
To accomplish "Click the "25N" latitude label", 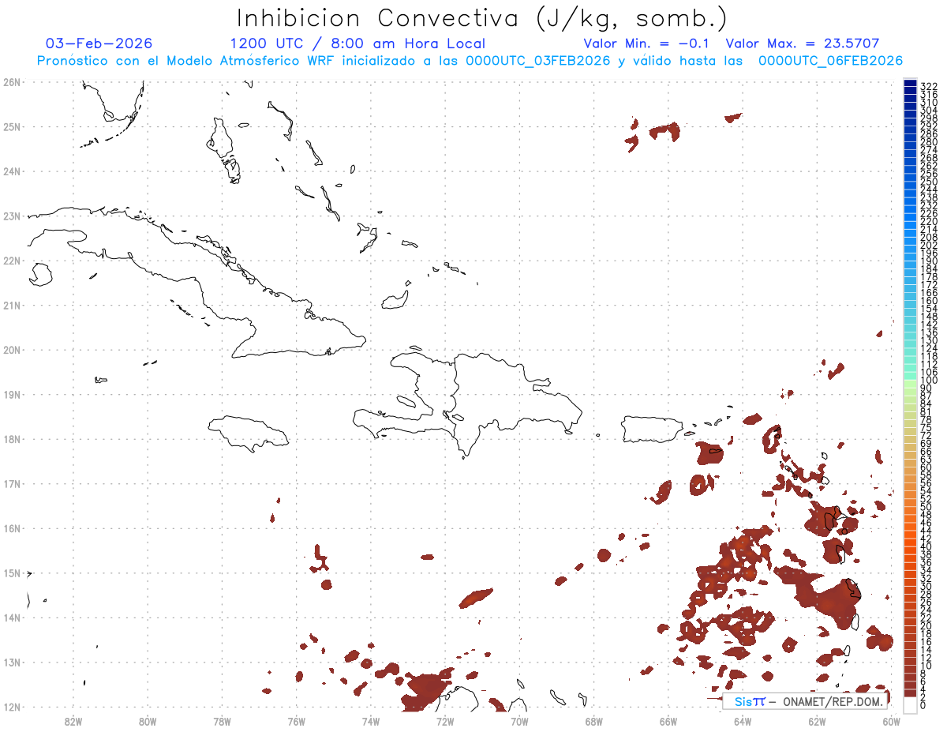I will [x=12, y=126].
